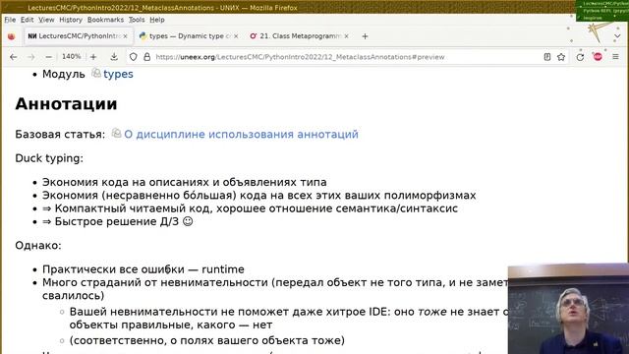Image resolution: width=629 pixels, height=354 pixels.
Task: Open the pinned Firefox tab icon
Action: (11, 36)
